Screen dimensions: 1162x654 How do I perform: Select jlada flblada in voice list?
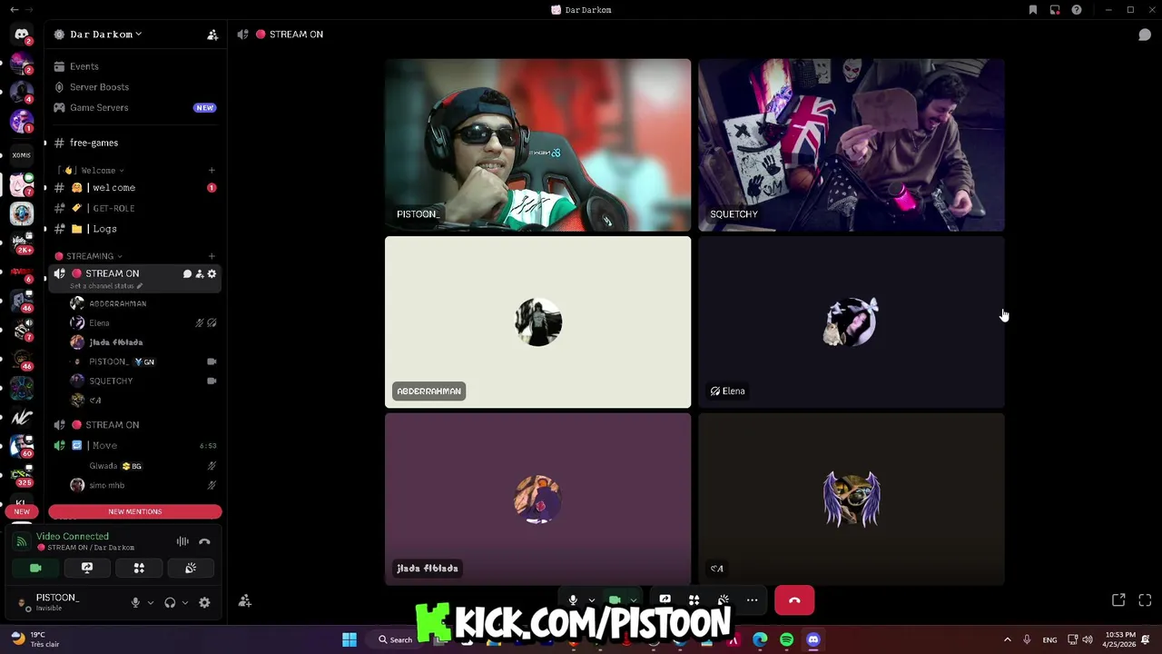coord(116,342)
